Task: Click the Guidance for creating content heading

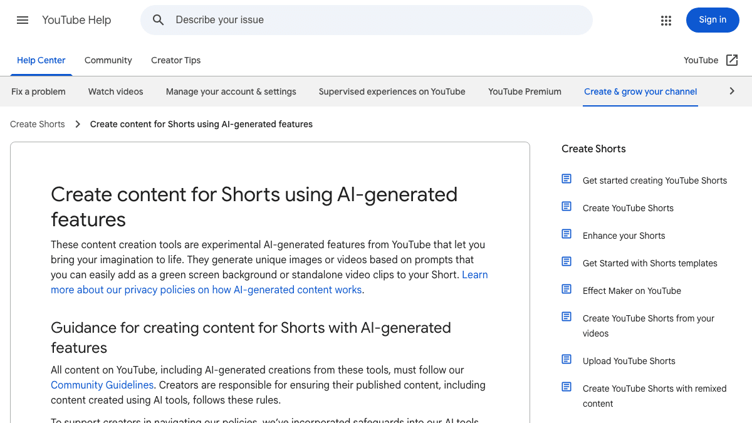Action: [251, 338]
